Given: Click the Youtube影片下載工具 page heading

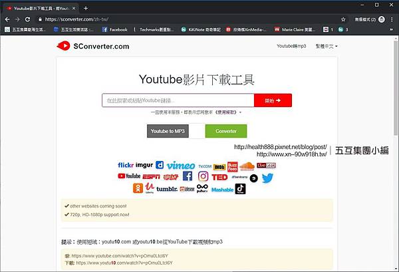Looking at the screenshot, I should [197, 79].
